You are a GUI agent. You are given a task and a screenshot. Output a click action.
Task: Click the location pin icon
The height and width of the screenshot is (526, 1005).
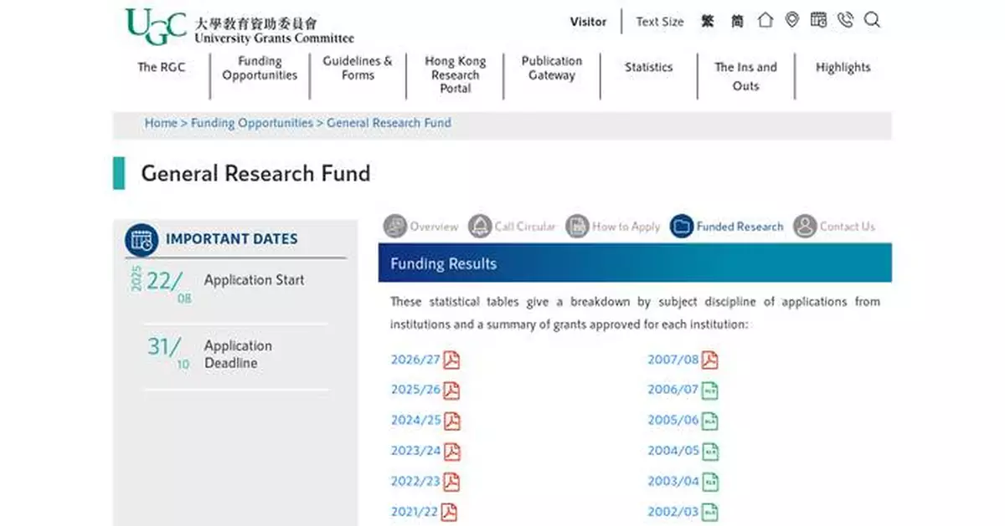click(791, 20)
